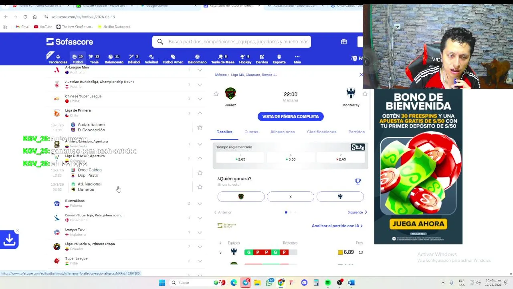Select the Tenis de Mesa icon
The width and height of the screenshot is (513, 289).
pyautogui.click(x=222, y=59)
